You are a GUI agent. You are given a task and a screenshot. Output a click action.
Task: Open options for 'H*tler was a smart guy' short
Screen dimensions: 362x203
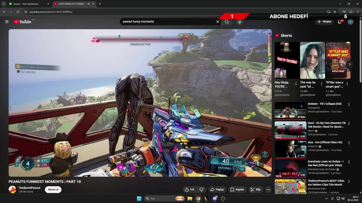tap(347, 84)
